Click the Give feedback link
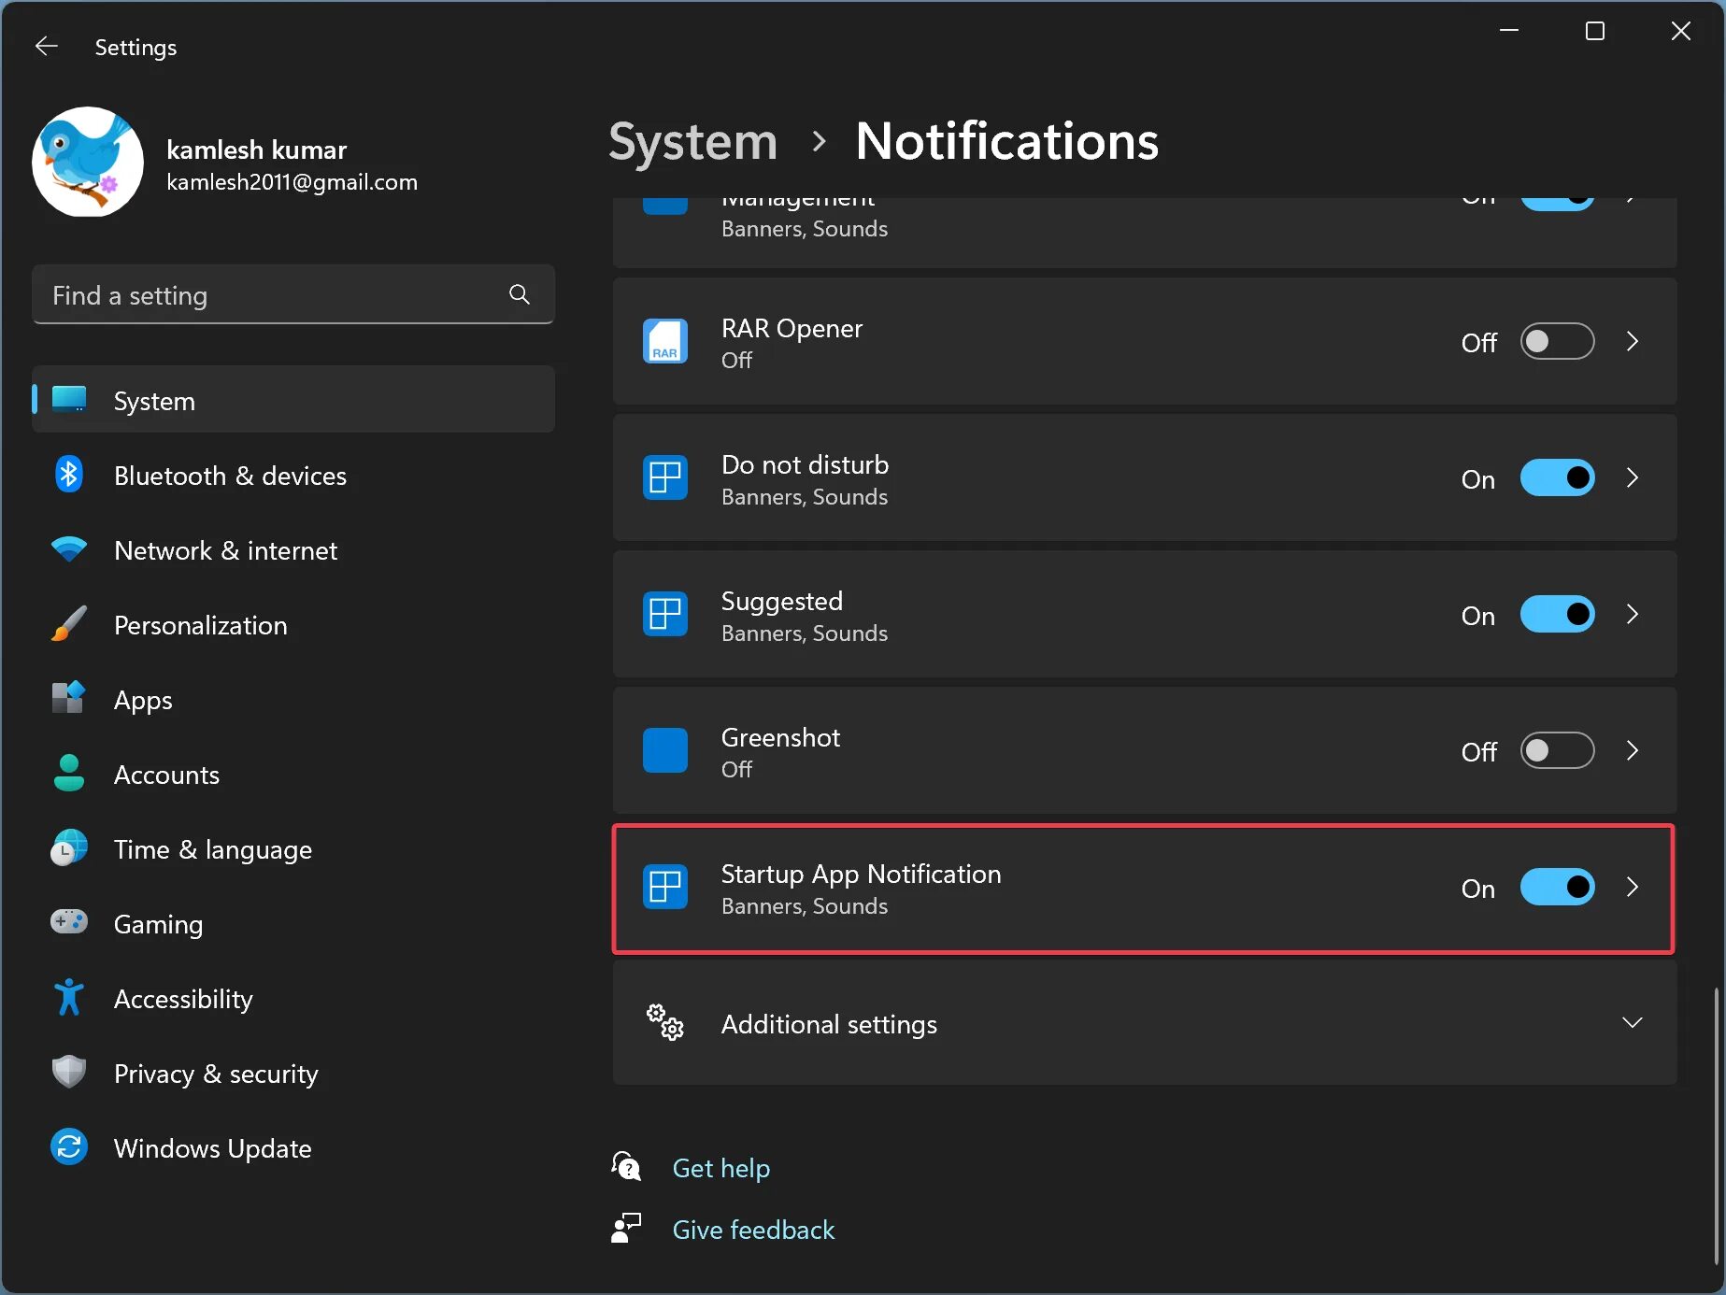Viewport: 1726px width, 1295px height. 753,1230
